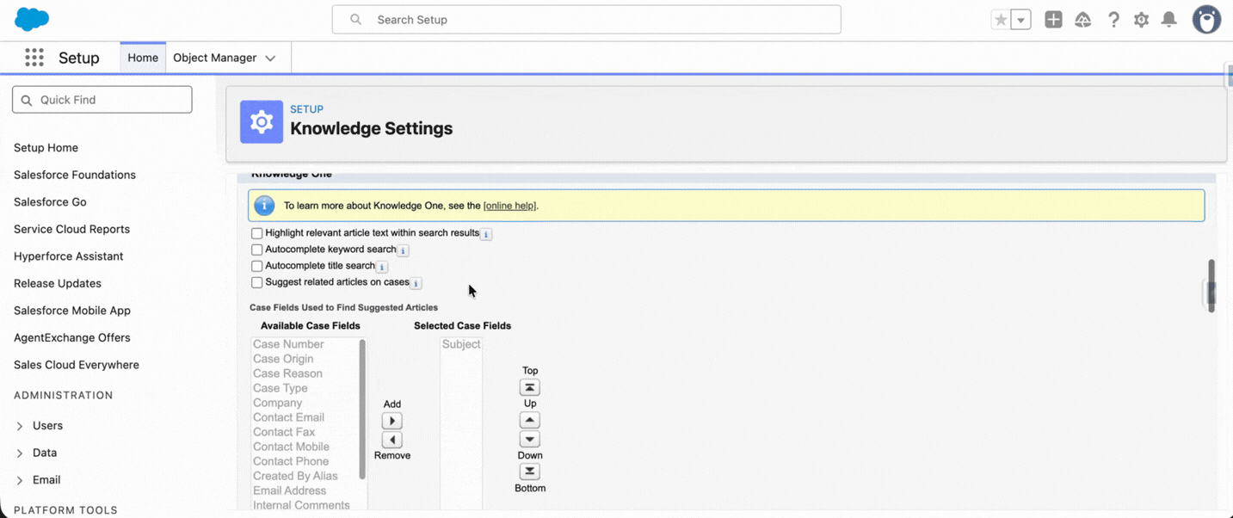
Task: Switch to the Home tab
Action: 143,58
